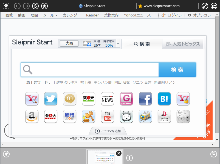Click the horizontal scrollbar left arrow

pyautogui.click(x=3, y=145)
